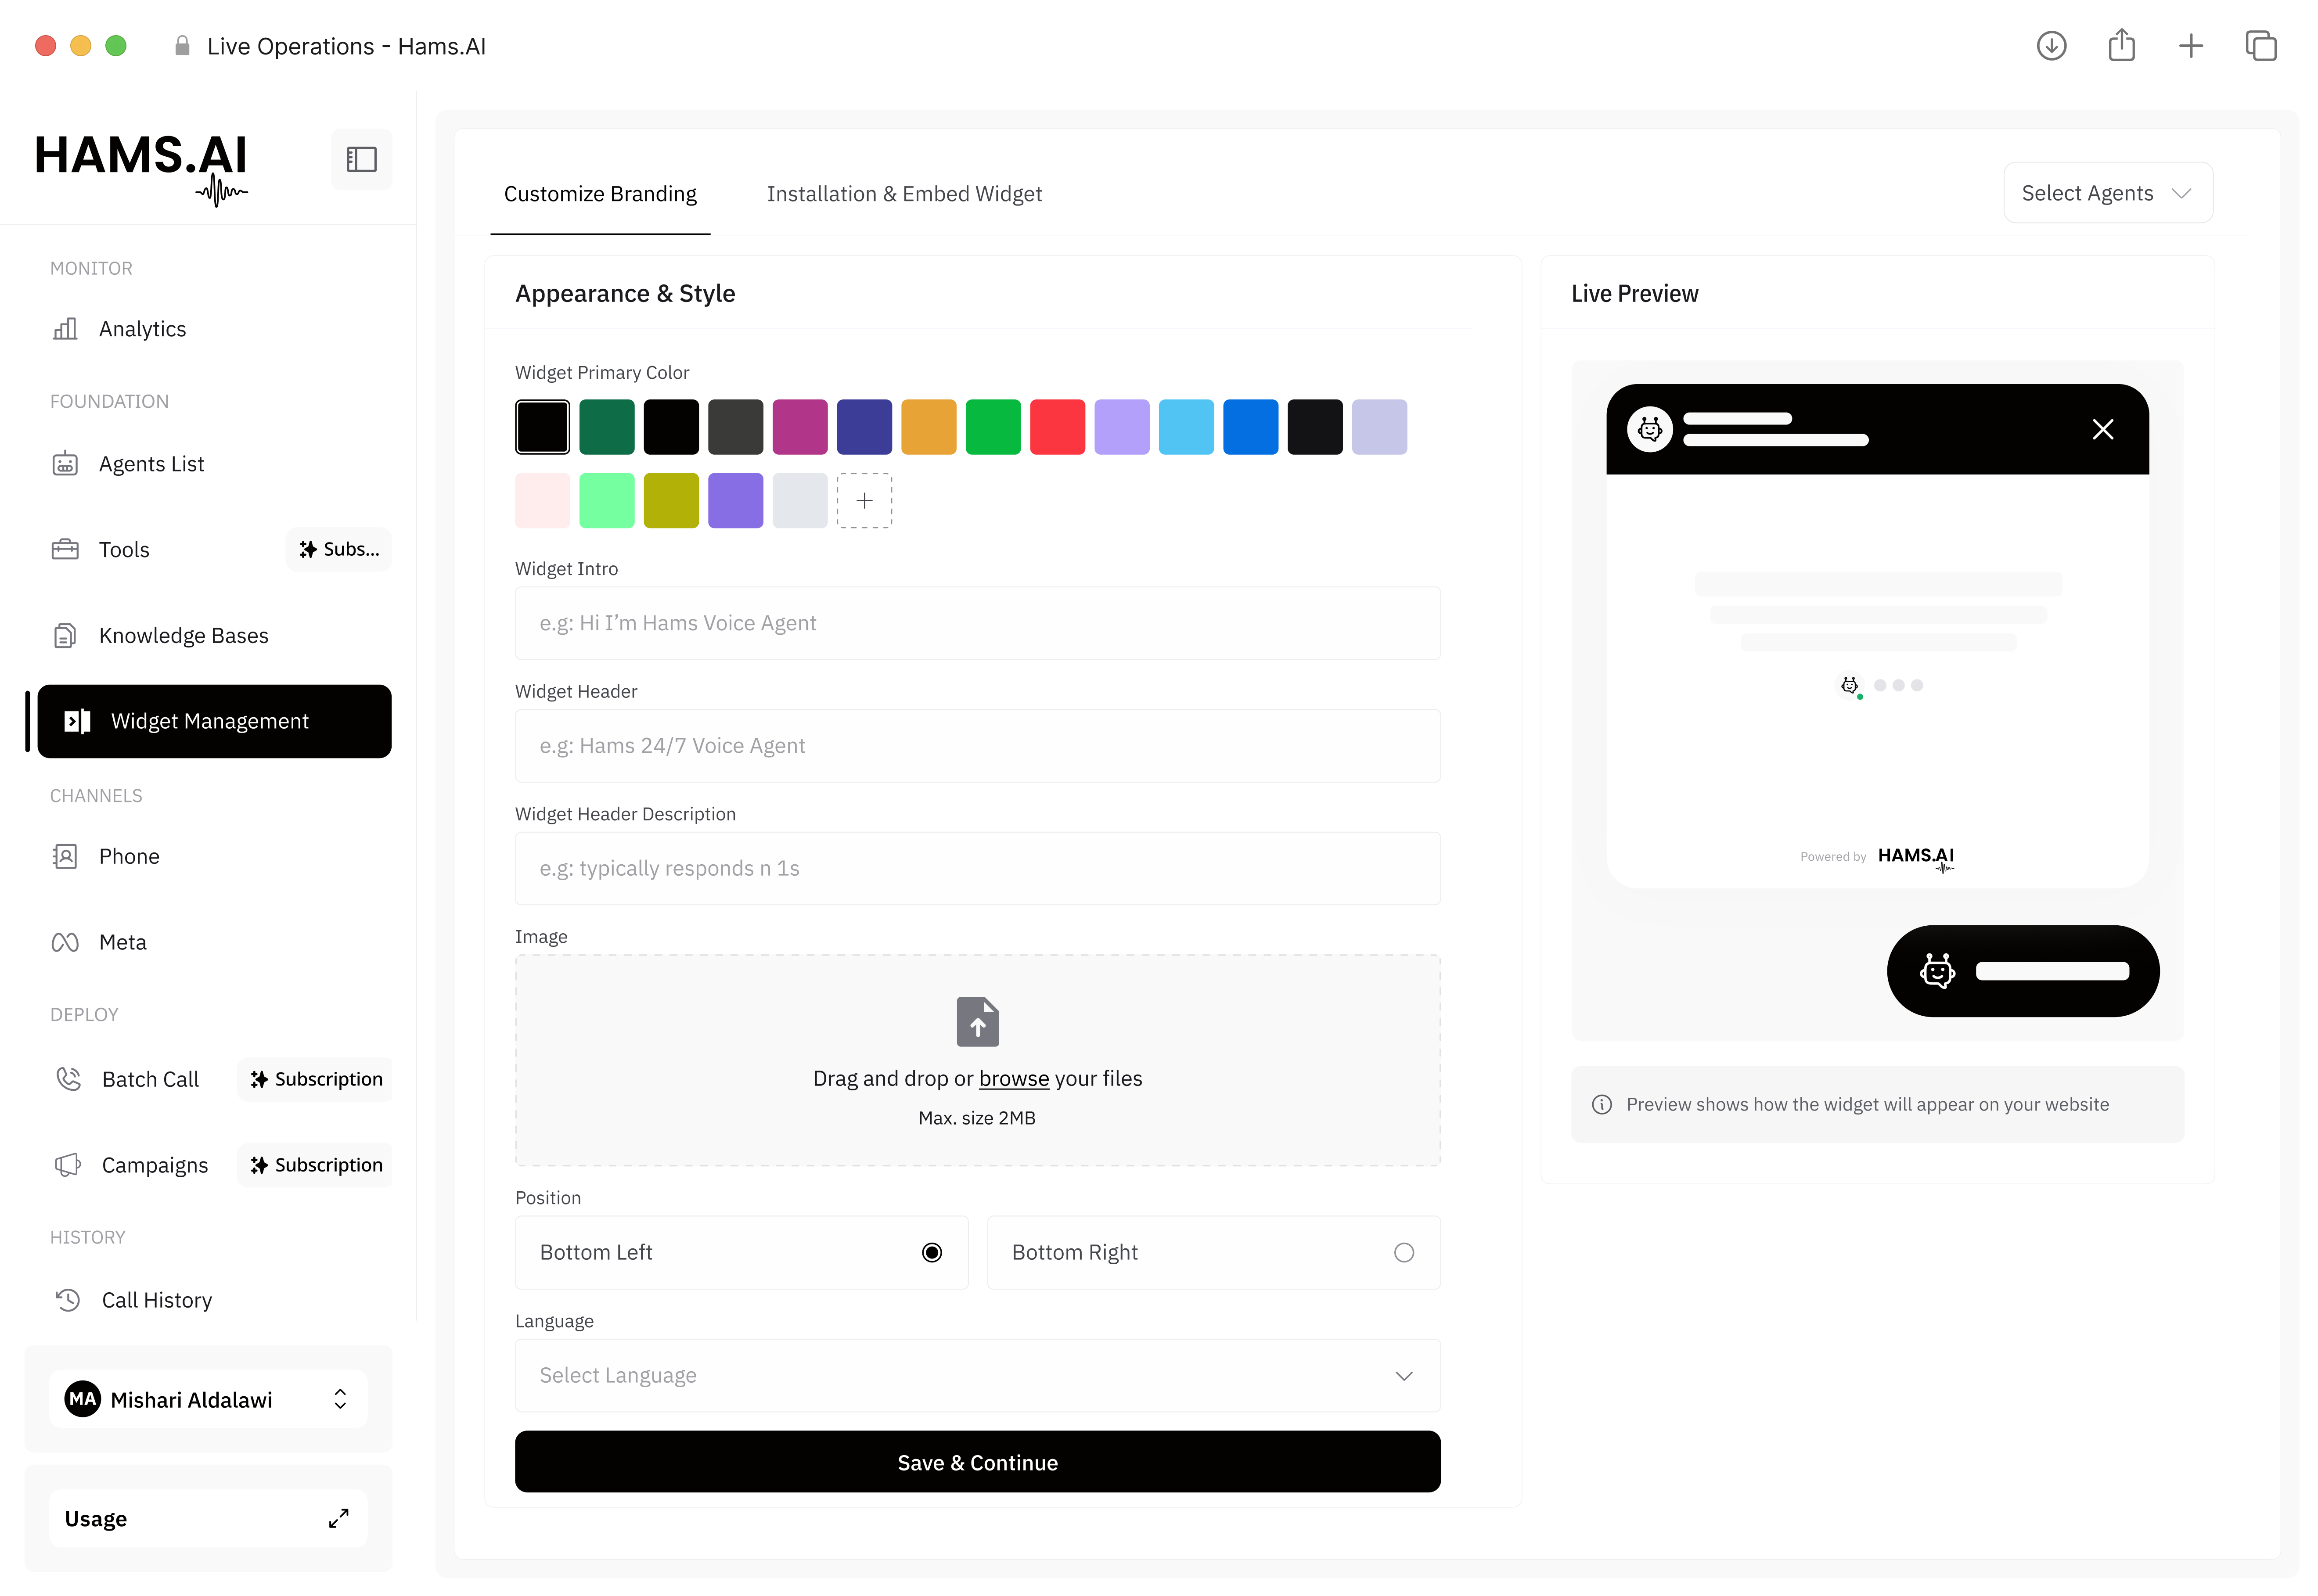Select the Bottom Left position radio

tap(932, 1252)
